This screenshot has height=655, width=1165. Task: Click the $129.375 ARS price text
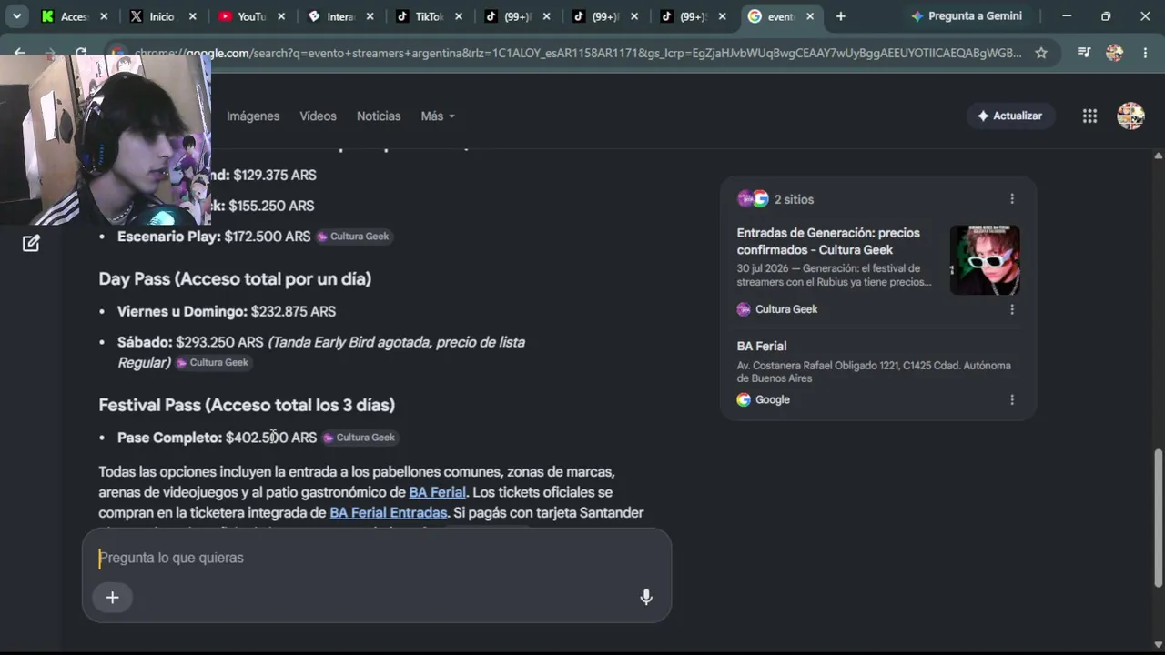coord(275,175)
